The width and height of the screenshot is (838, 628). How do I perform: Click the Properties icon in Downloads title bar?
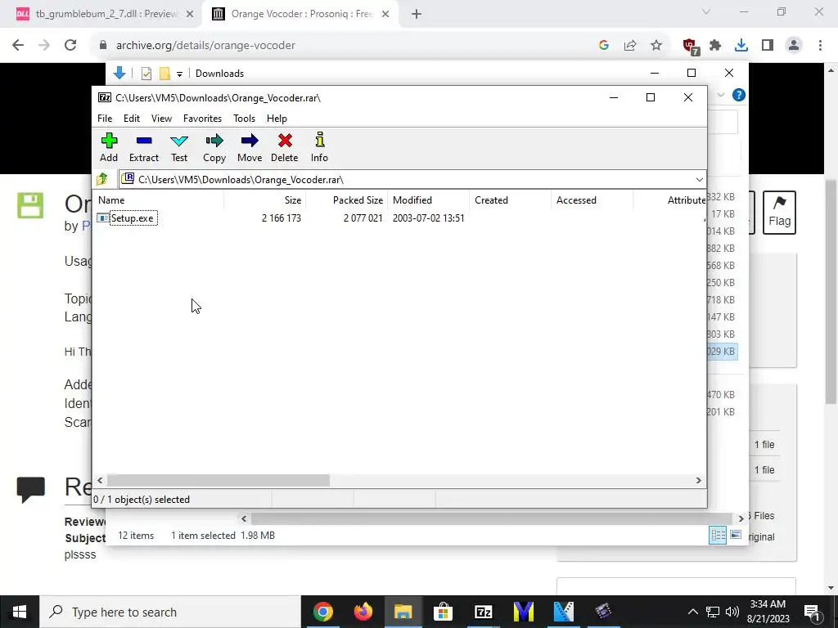click(146, 74)
